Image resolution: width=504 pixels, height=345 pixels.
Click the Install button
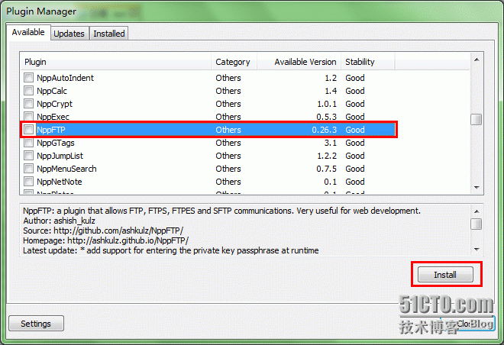[x=445, y=275]
